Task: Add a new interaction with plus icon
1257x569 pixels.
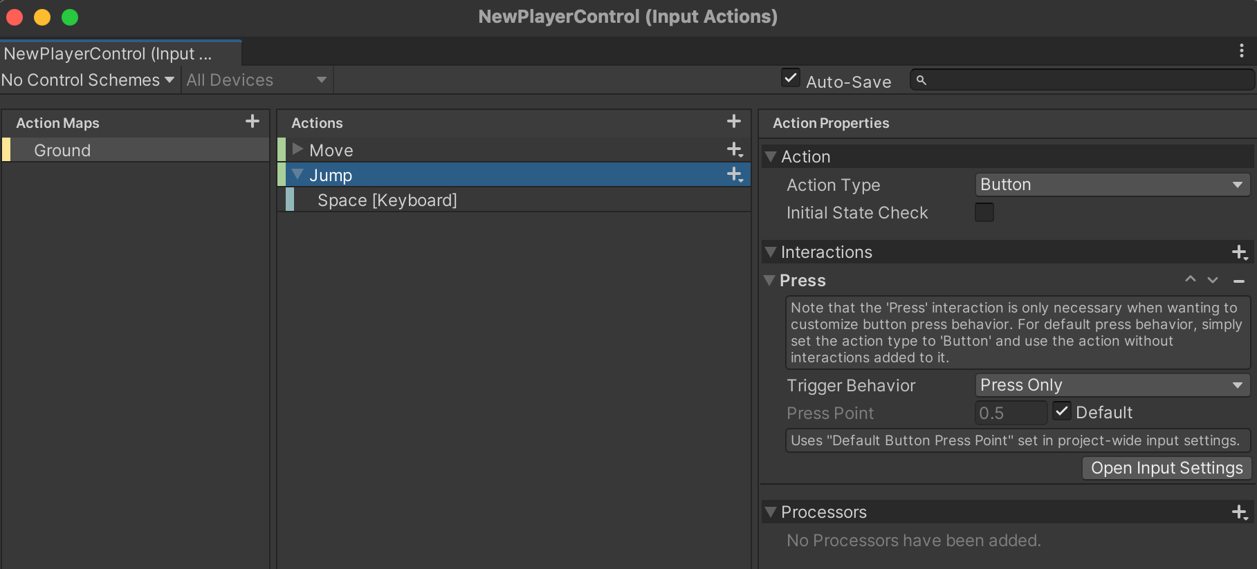Action: coord(1240,252)
